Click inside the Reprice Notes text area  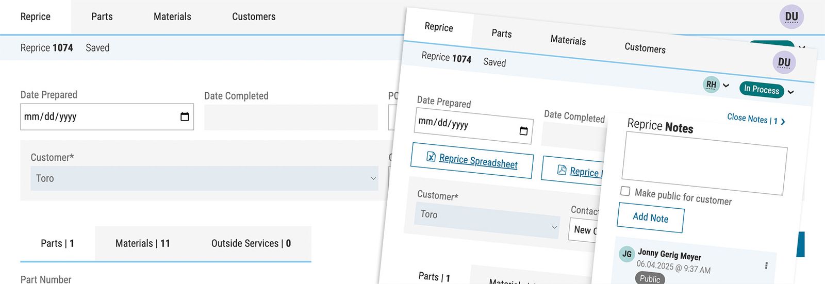pos(704,162)
